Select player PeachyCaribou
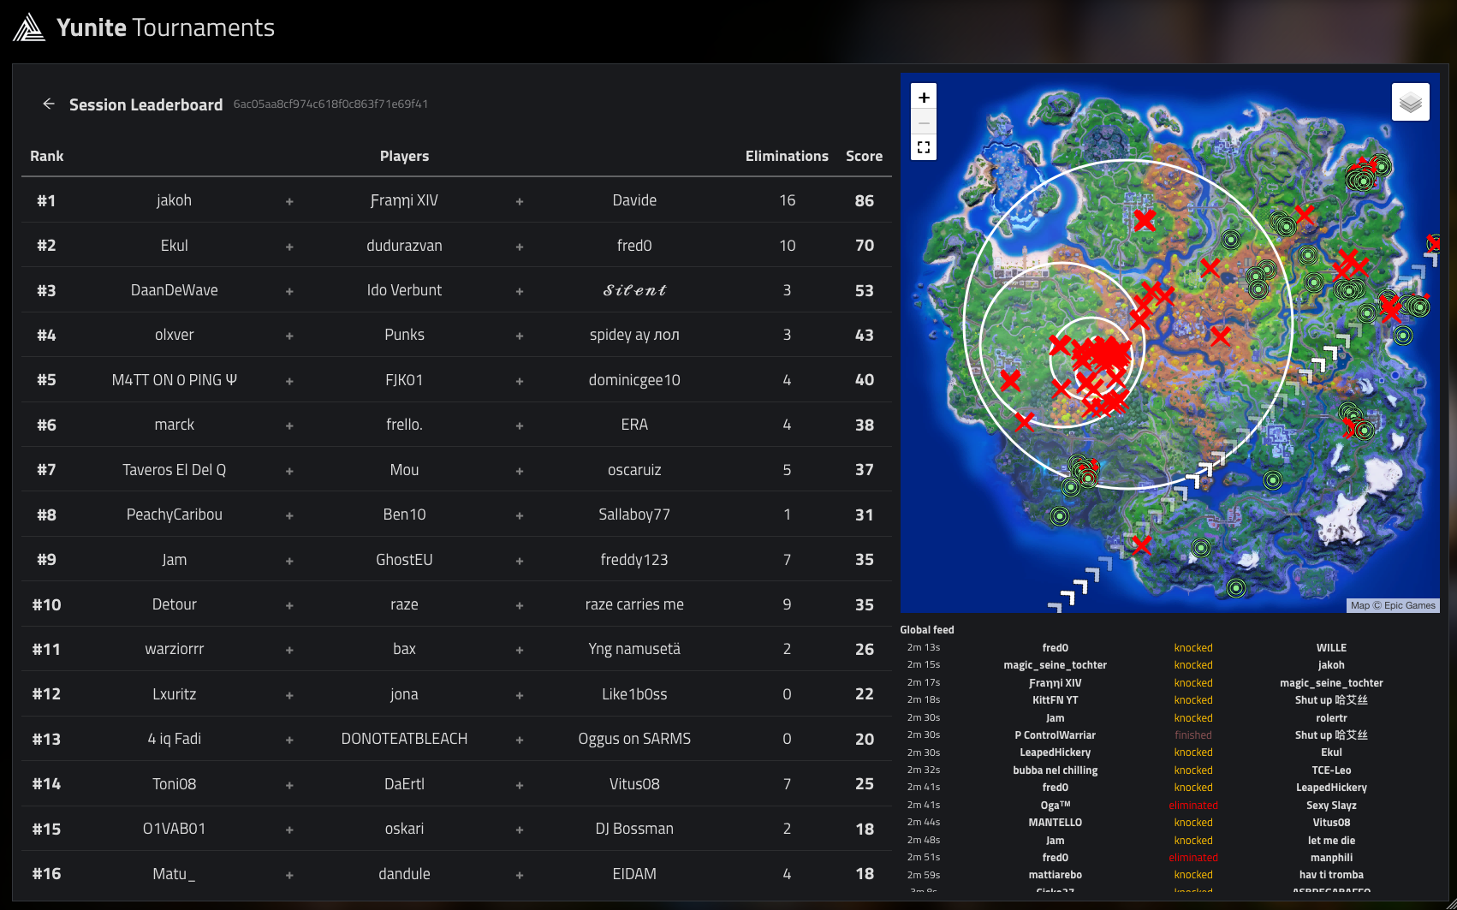This screenshot has height=910, width=1457. [174, 514]
